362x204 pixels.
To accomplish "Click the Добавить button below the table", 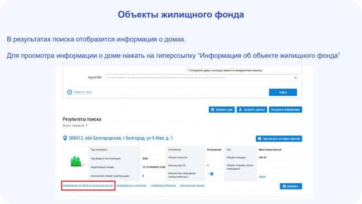I will pos(291,186).
